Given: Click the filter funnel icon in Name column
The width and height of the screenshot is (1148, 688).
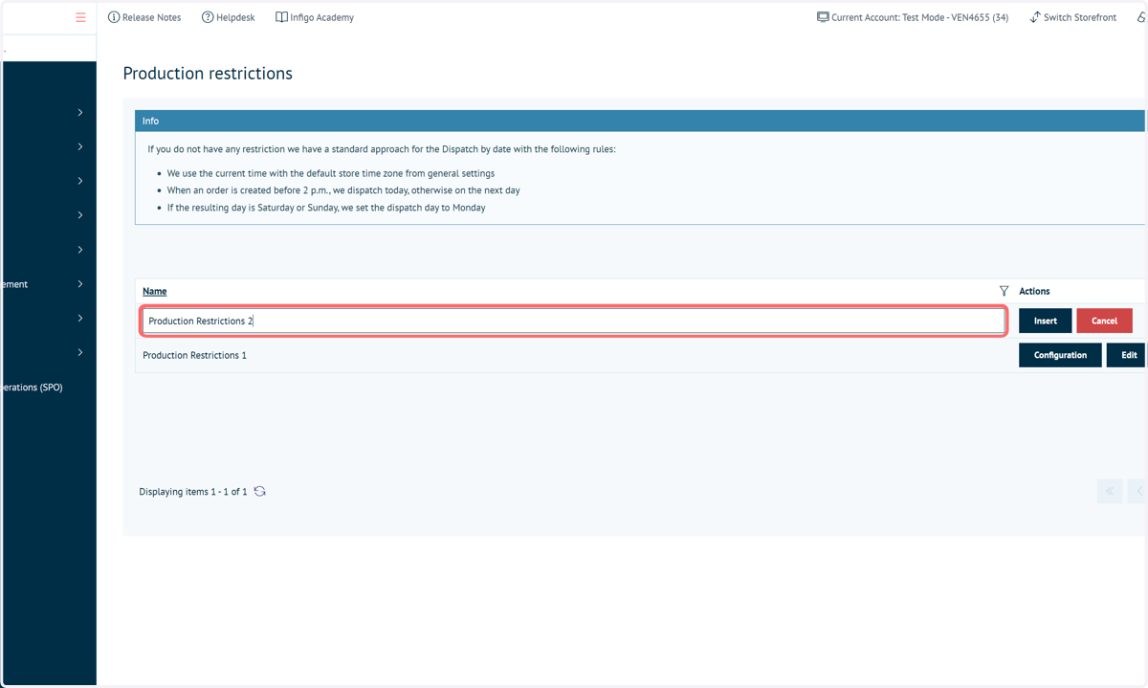Looking at the screenshot, I should pyautogui.click(x=1004, y=291).
